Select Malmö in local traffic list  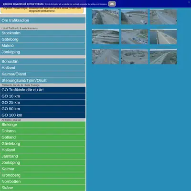(x=42, y=46)
